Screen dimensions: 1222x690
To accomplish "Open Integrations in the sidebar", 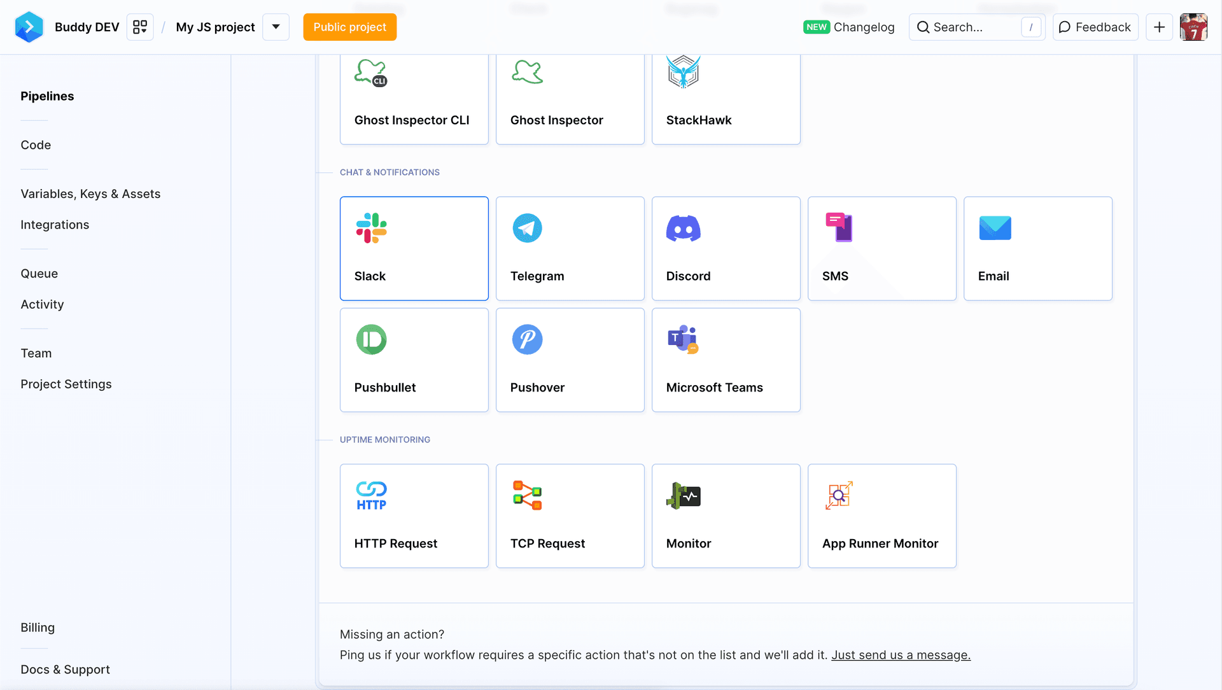I will coord(55,225).
